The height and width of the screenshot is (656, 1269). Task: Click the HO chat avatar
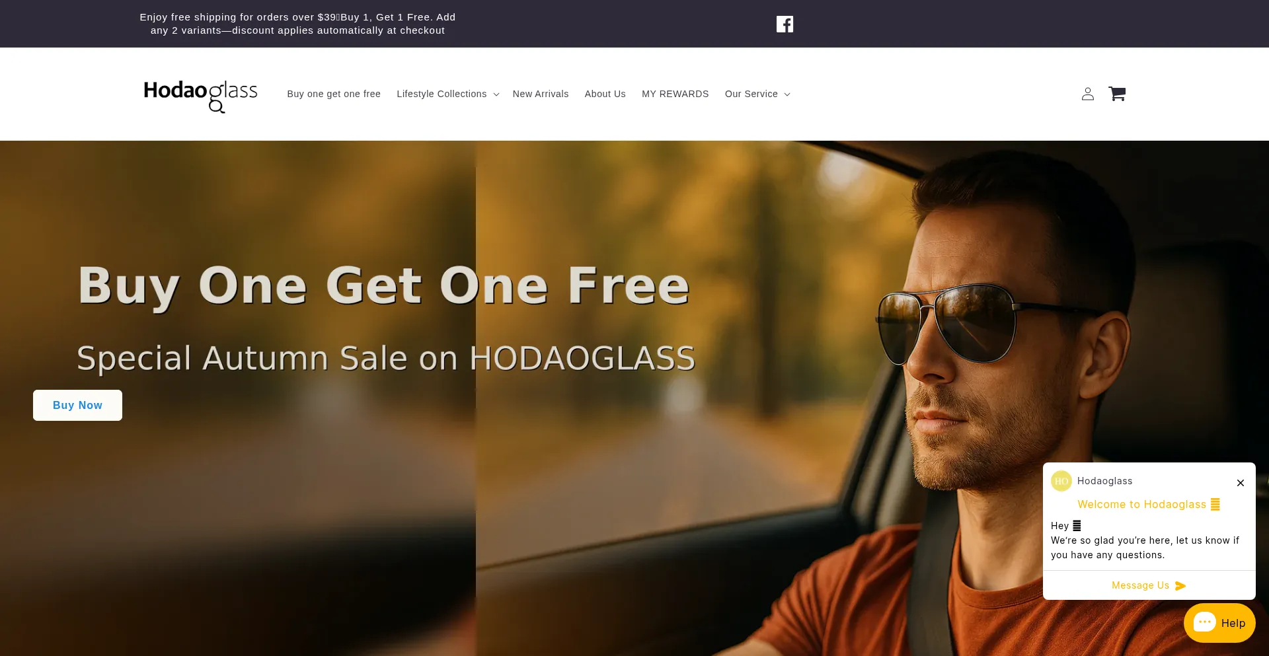pos(1061,481)
